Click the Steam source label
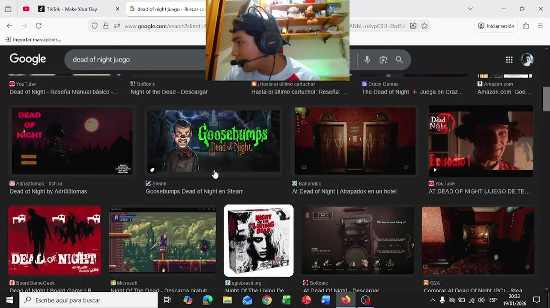Screen dimensions: 550x308 coord(159,184)
